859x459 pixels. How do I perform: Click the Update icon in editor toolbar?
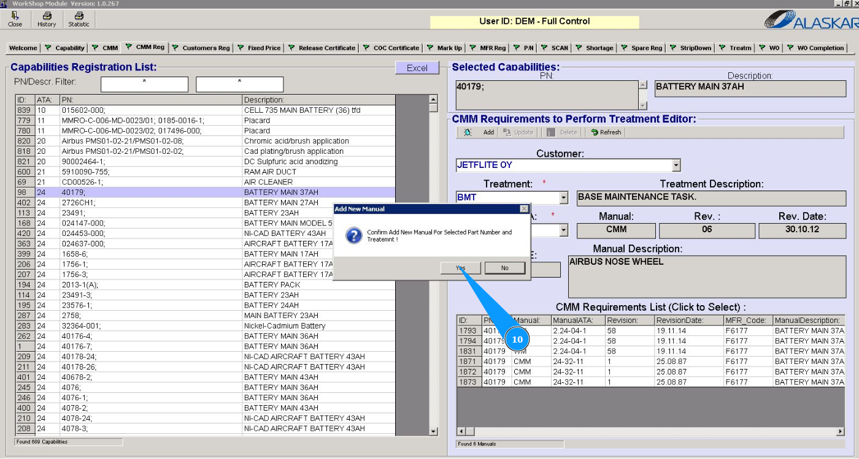507,132
